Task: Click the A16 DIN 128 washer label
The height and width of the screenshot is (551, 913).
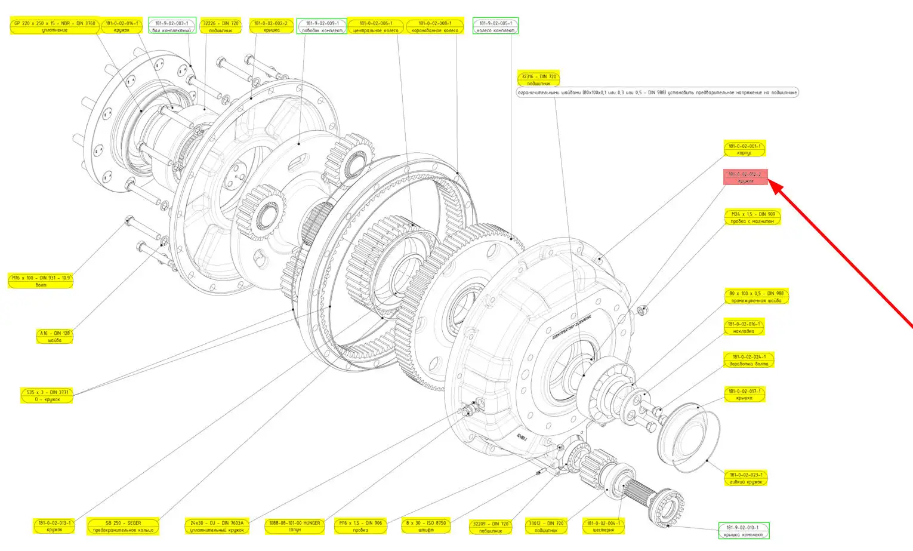Action: point(55,337)
